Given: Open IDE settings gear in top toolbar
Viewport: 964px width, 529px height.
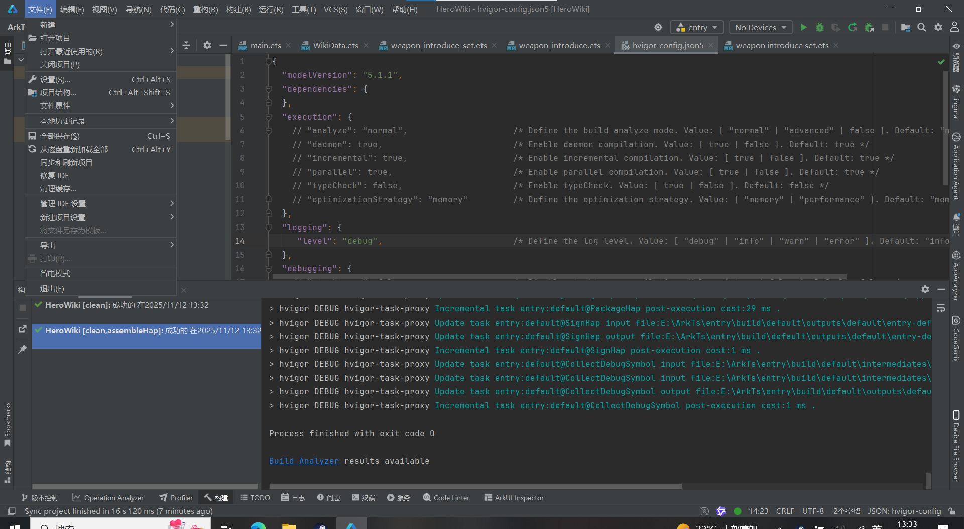Looking at the screenshot, I should click(x=938, y=27).
